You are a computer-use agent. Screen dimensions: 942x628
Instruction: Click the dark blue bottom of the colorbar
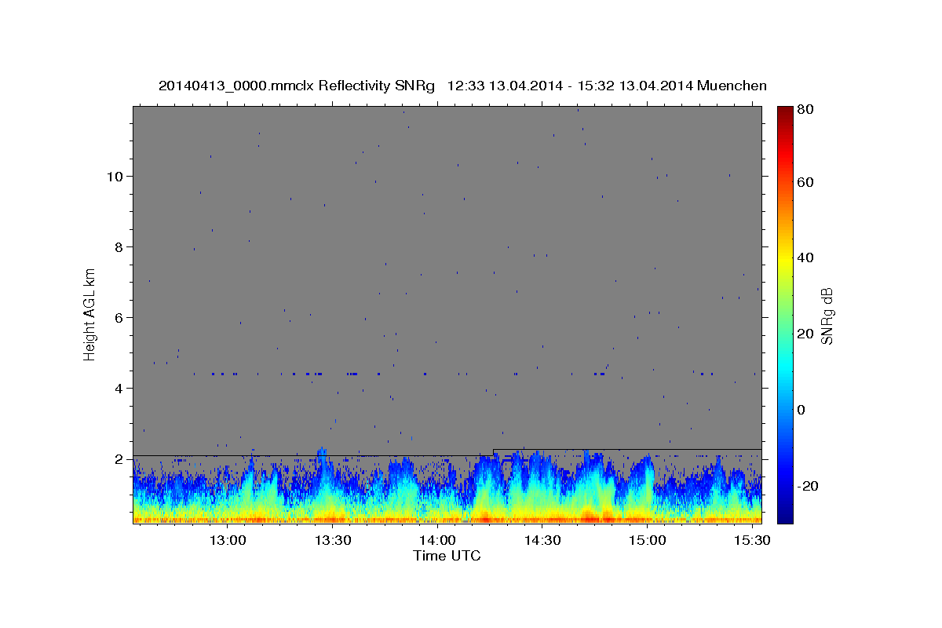tap(784, 516)
